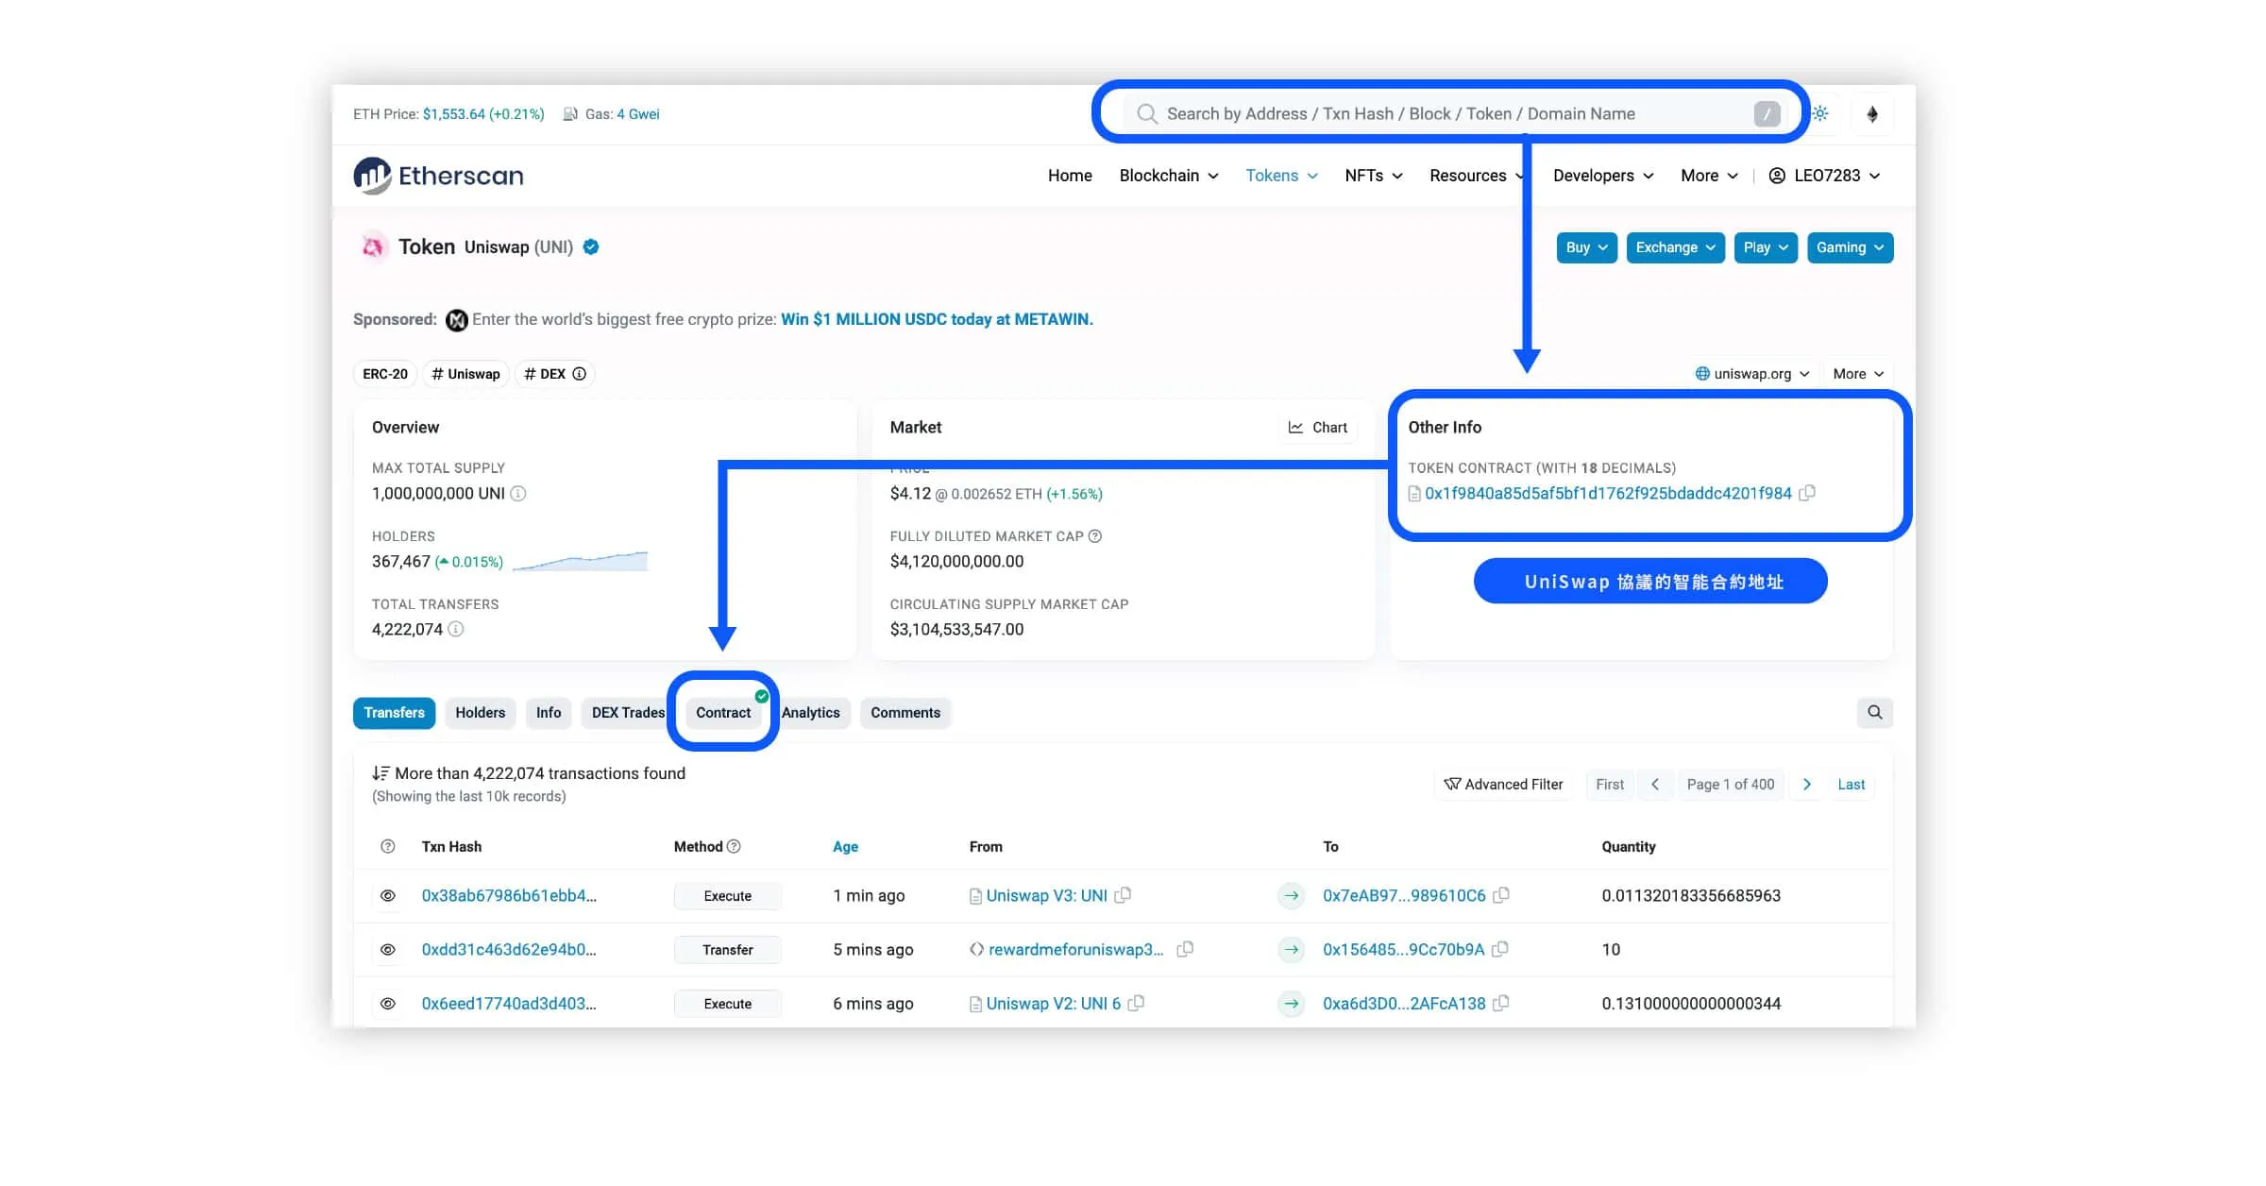Open the More menu in navigation bar
Screen dimensions: 2266x1186
1709,176
